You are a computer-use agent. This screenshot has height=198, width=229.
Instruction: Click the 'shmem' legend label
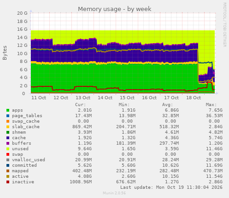pos(19,132)
